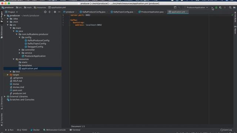
Task: Expand the service package
Action: pyautogui.click(x=20, y=53)
